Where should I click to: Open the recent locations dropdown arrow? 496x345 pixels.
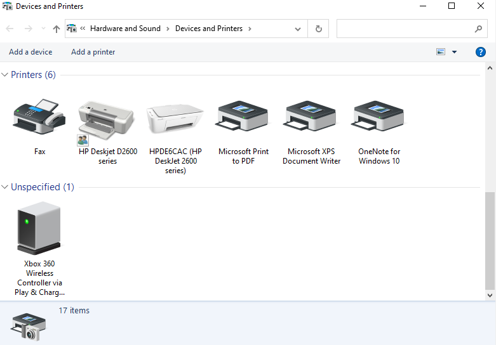pyautogui.click(x=43, y=29)
